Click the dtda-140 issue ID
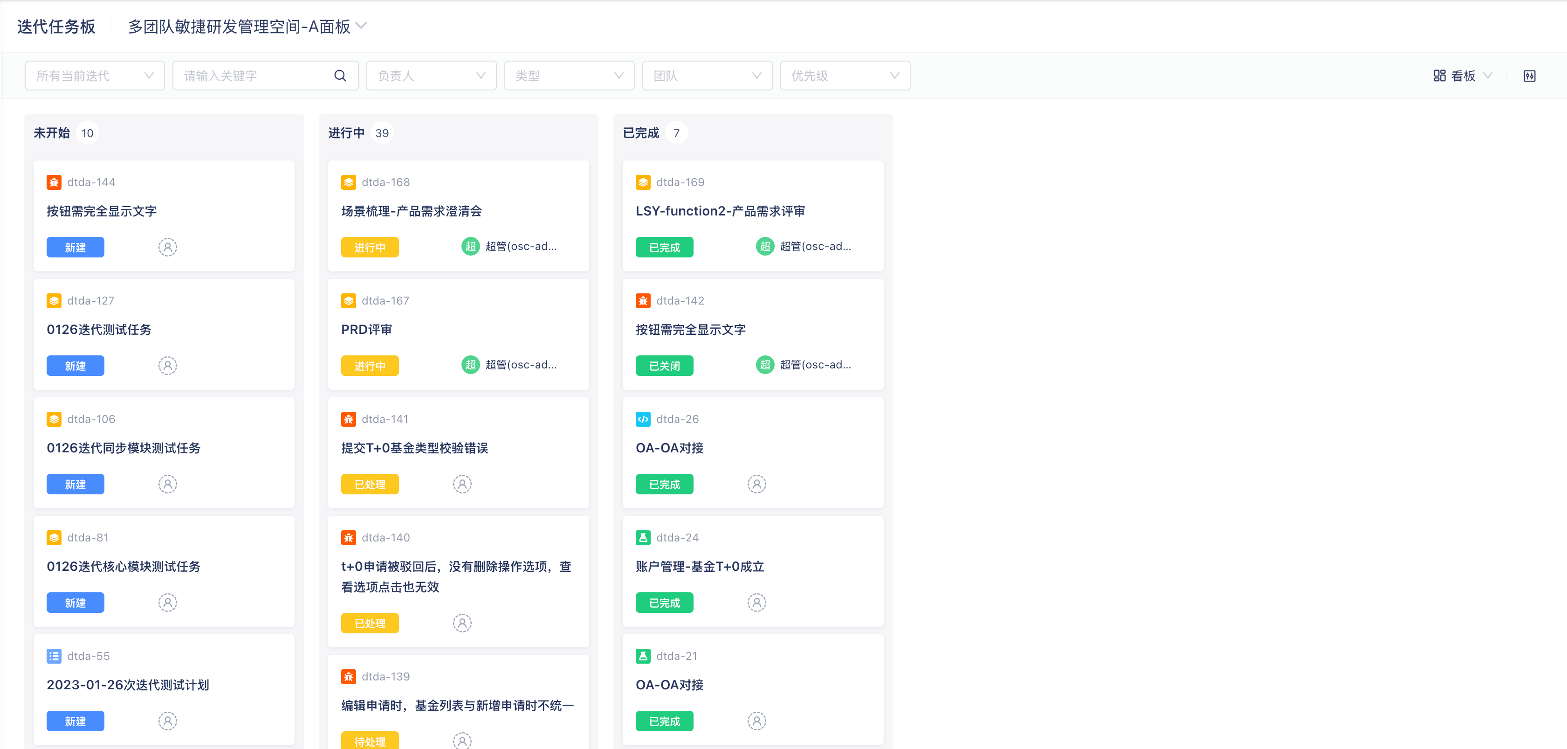The width and height of the screenshot is (1567, 749). tap(385, 537)
